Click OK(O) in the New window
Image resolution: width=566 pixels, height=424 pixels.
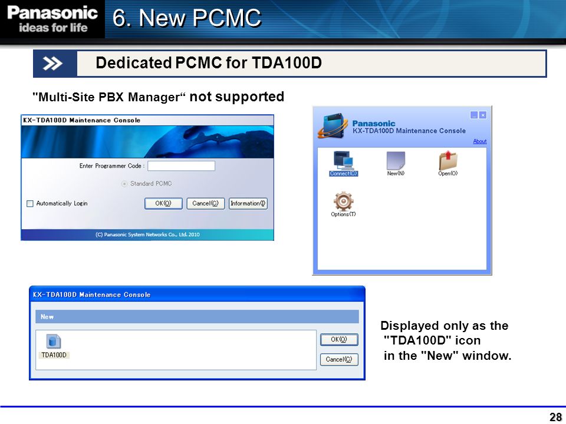[x=339, y=340]
